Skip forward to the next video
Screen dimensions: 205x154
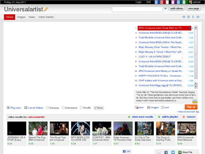click(x=198, y=17)
